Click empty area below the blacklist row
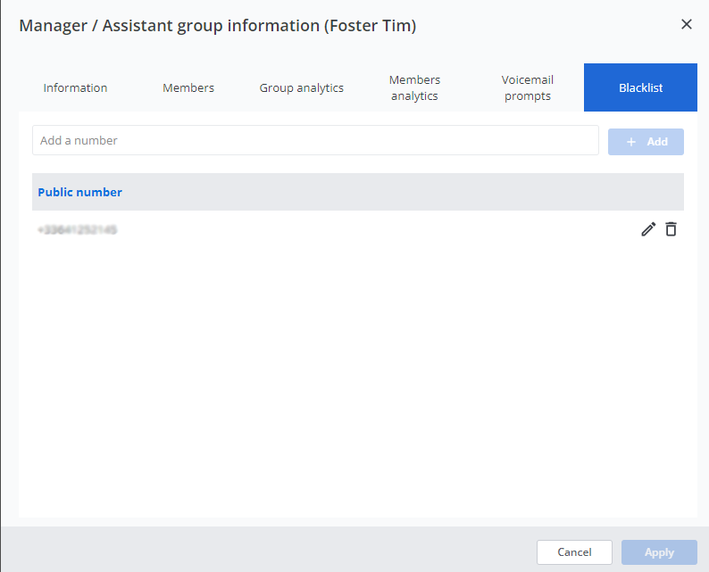The width and height of the screenshot is (709, 572). click(x=357, y=375)
